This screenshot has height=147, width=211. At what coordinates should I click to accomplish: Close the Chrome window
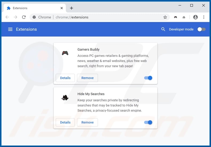pyautogui.click(x=204, y=5)
